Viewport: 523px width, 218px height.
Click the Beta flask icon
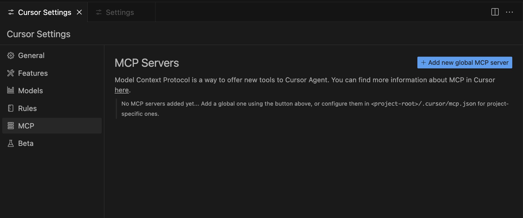(x=11, y=143)
